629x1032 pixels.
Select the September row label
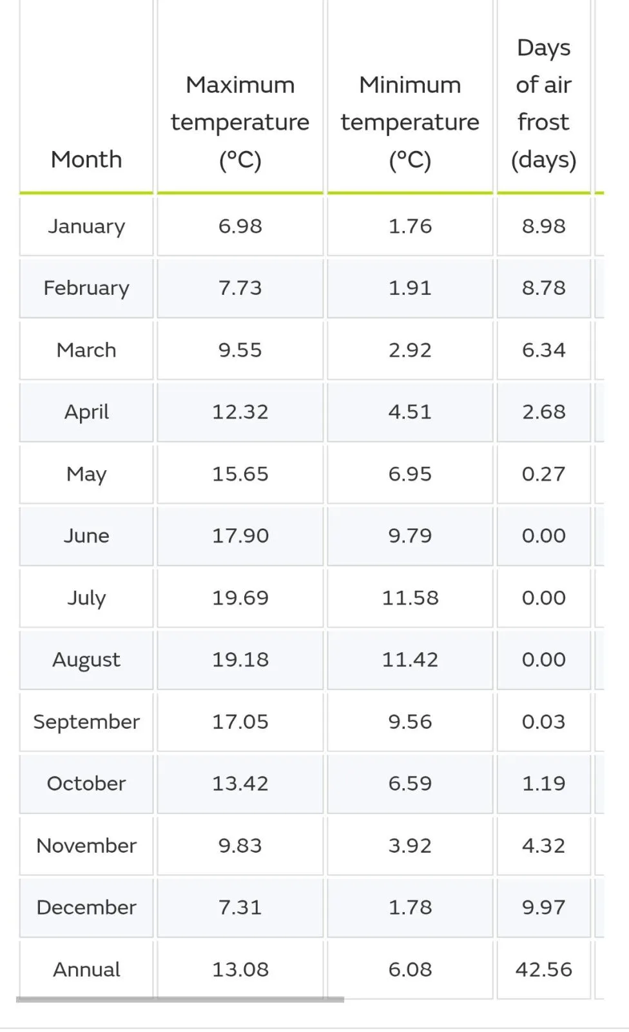point(86,721)
